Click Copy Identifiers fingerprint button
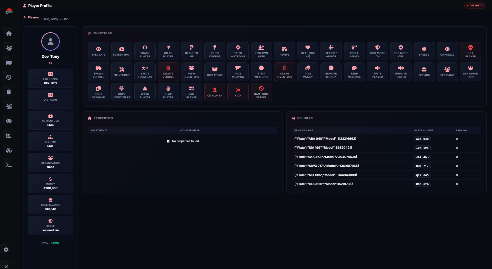Image resolution: width=492 pixels, height=269 pixels. pyautogui.click(x=122, y=92)
